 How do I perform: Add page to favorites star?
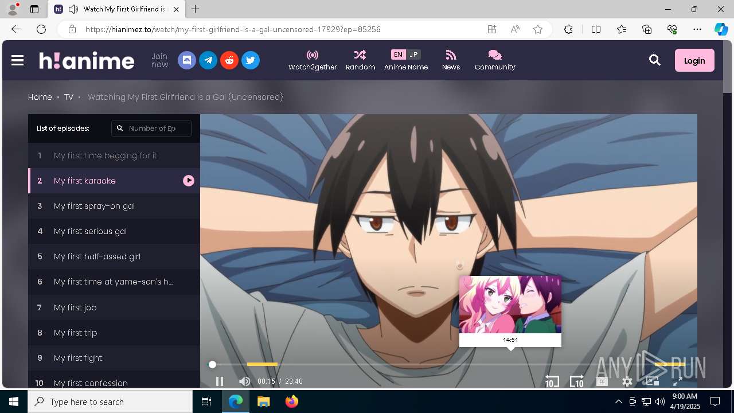click(538, 29)
